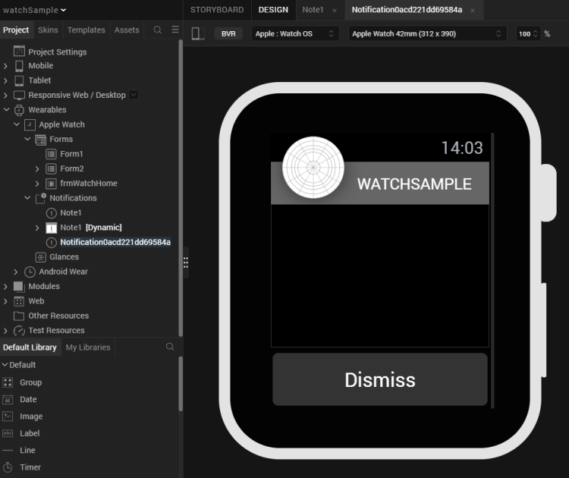Search the project explorer
Image resolution: width=569 pixels, height=478 pixels.
[158, 30]
